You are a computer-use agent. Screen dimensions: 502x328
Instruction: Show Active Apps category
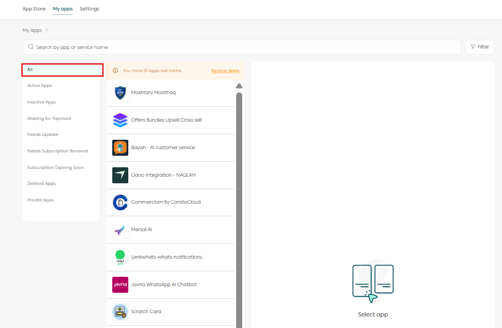pos(40,86)
